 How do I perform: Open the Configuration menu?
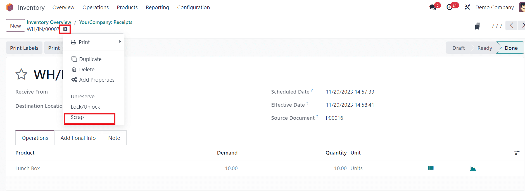pyautogui.click(x=193, y=8)
